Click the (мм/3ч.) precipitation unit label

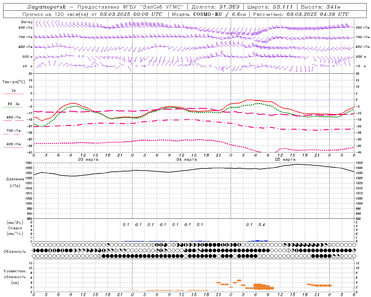click(x=15, y=222)
